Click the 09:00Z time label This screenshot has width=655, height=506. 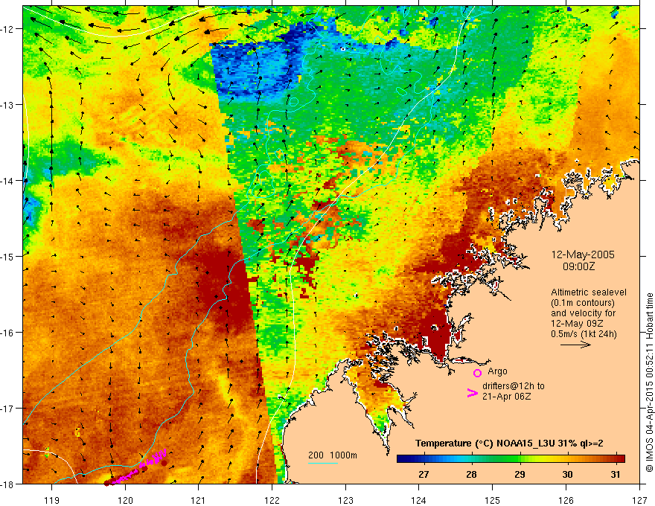(578, 266)
